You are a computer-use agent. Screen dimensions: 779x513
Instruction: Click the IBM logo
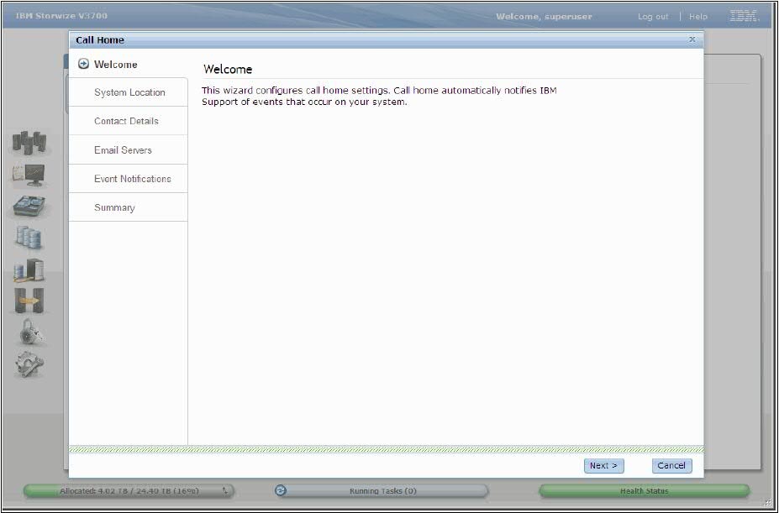[744, 16]
